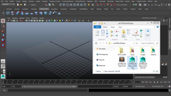The image size is (171, 96).
Task: Toggle Explorer large icons view
Action: [x=157, y=71]
